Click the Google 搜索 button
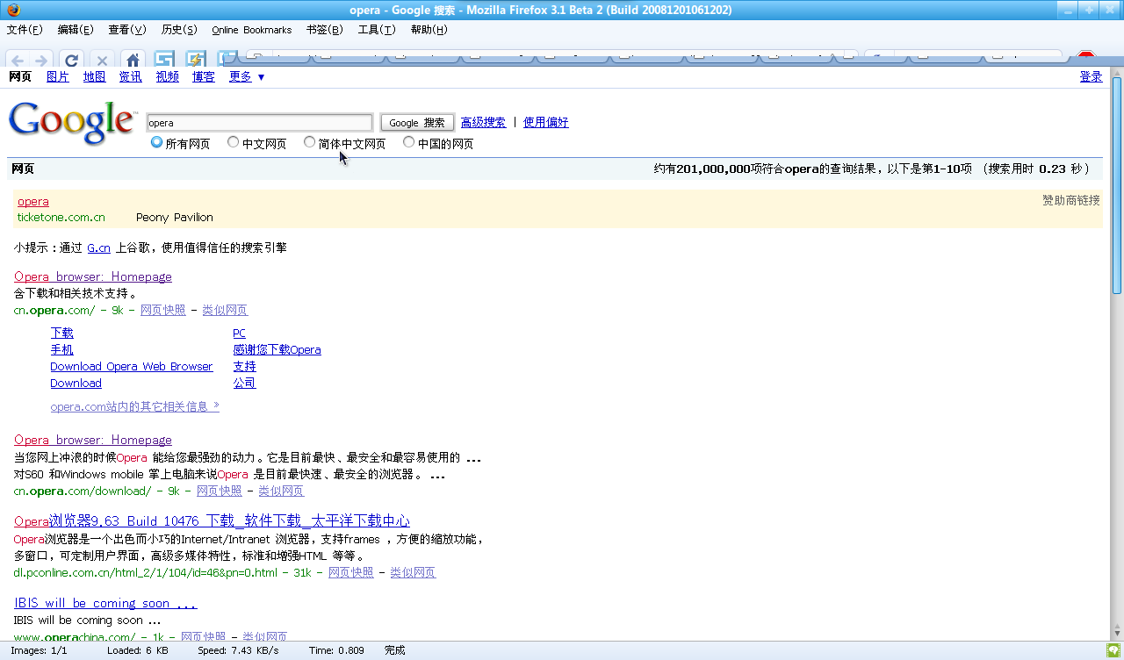The width and height of the screenshot is (1124, 660). tap(417, 123)
